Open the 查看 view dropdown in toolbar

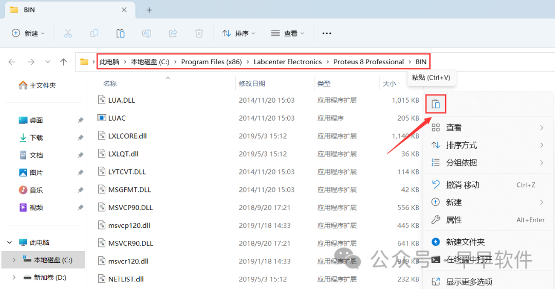(x=287, y=33)
